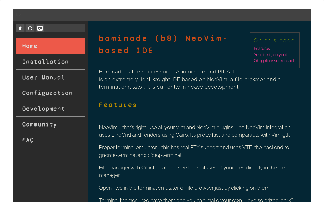Click the File manager with Git integration paragraph
Image resolution: width=324 pixels, height=202 pixels.
pyautogui.click(x=192, y=171)
